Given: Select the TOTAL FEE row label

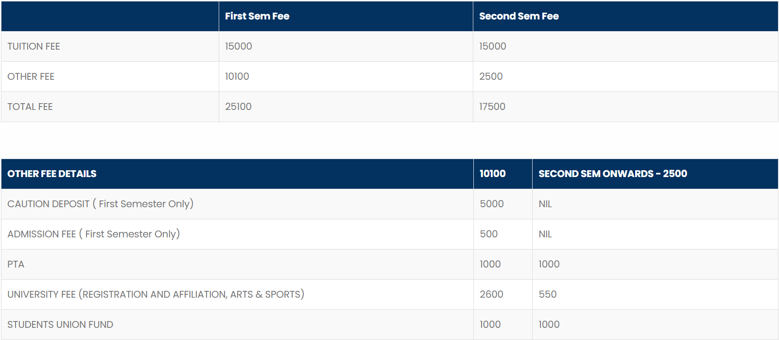Looking at the screenshot, I should [x=30, y=107].
